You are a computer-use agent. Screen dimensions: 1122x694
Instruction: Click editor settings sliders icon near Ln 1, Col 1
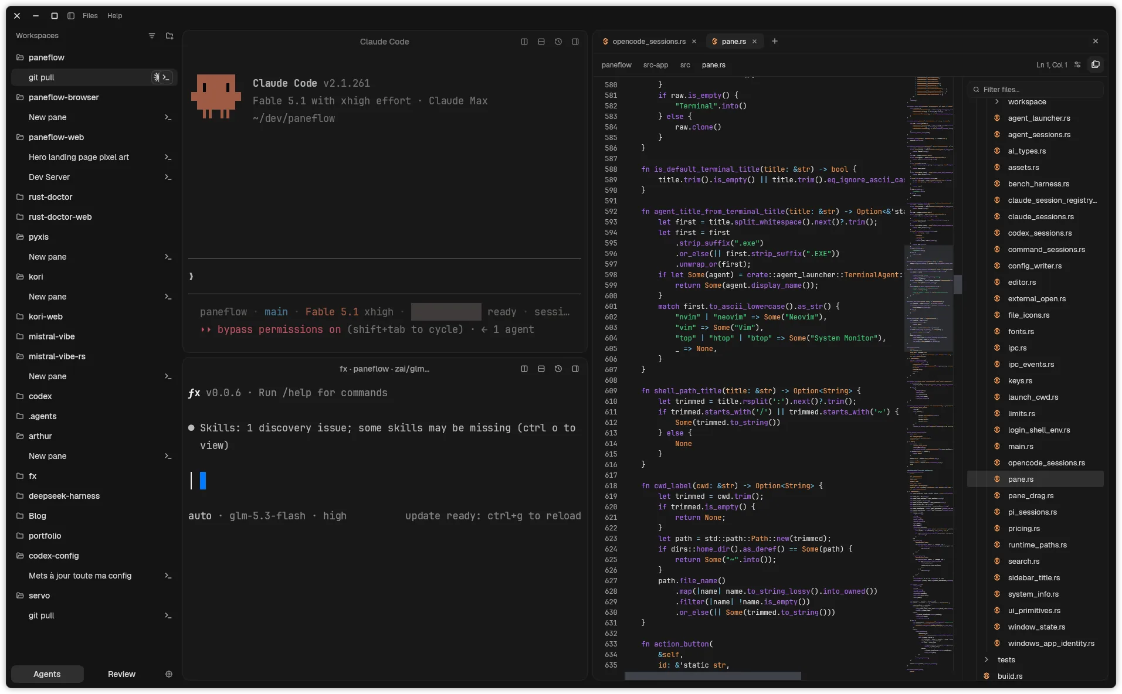[x=1077, y=65]
